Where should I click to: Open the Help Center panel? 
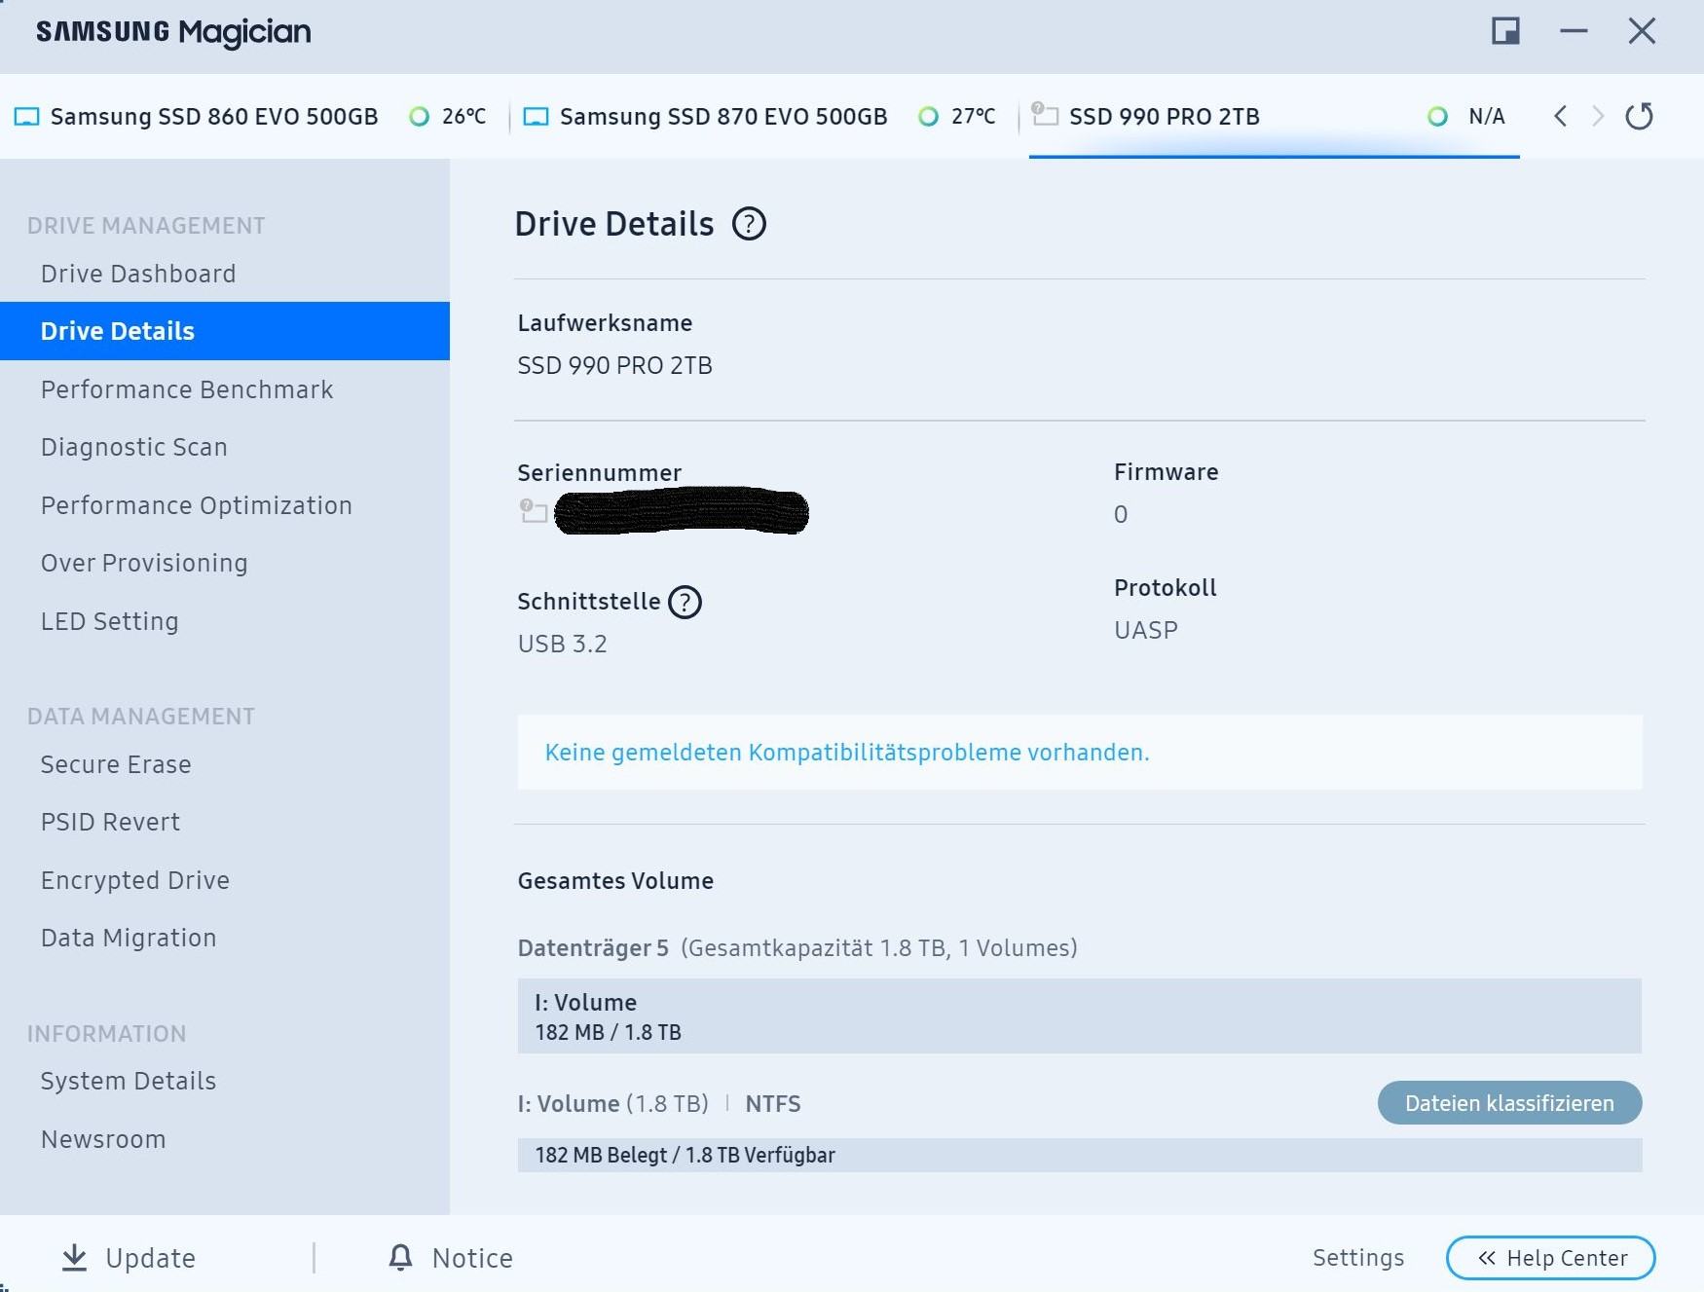click(1551, 1258)
